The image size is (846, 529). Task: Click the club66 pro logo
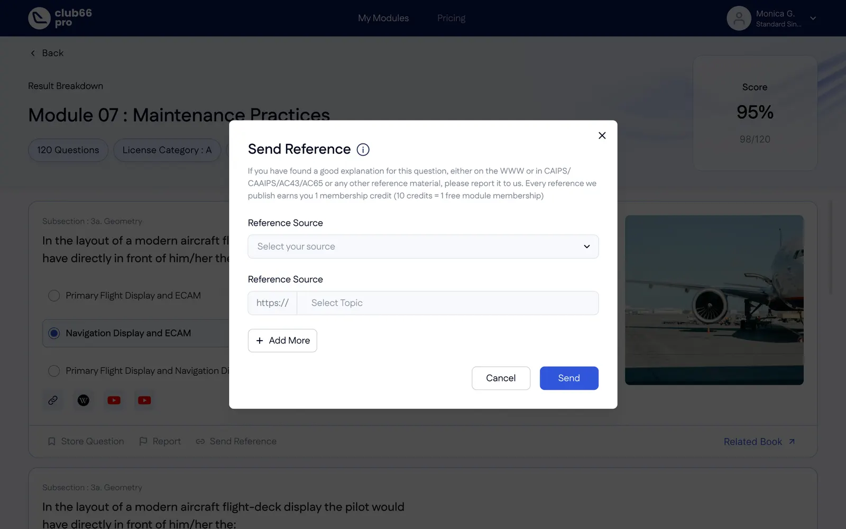point(60,18)
